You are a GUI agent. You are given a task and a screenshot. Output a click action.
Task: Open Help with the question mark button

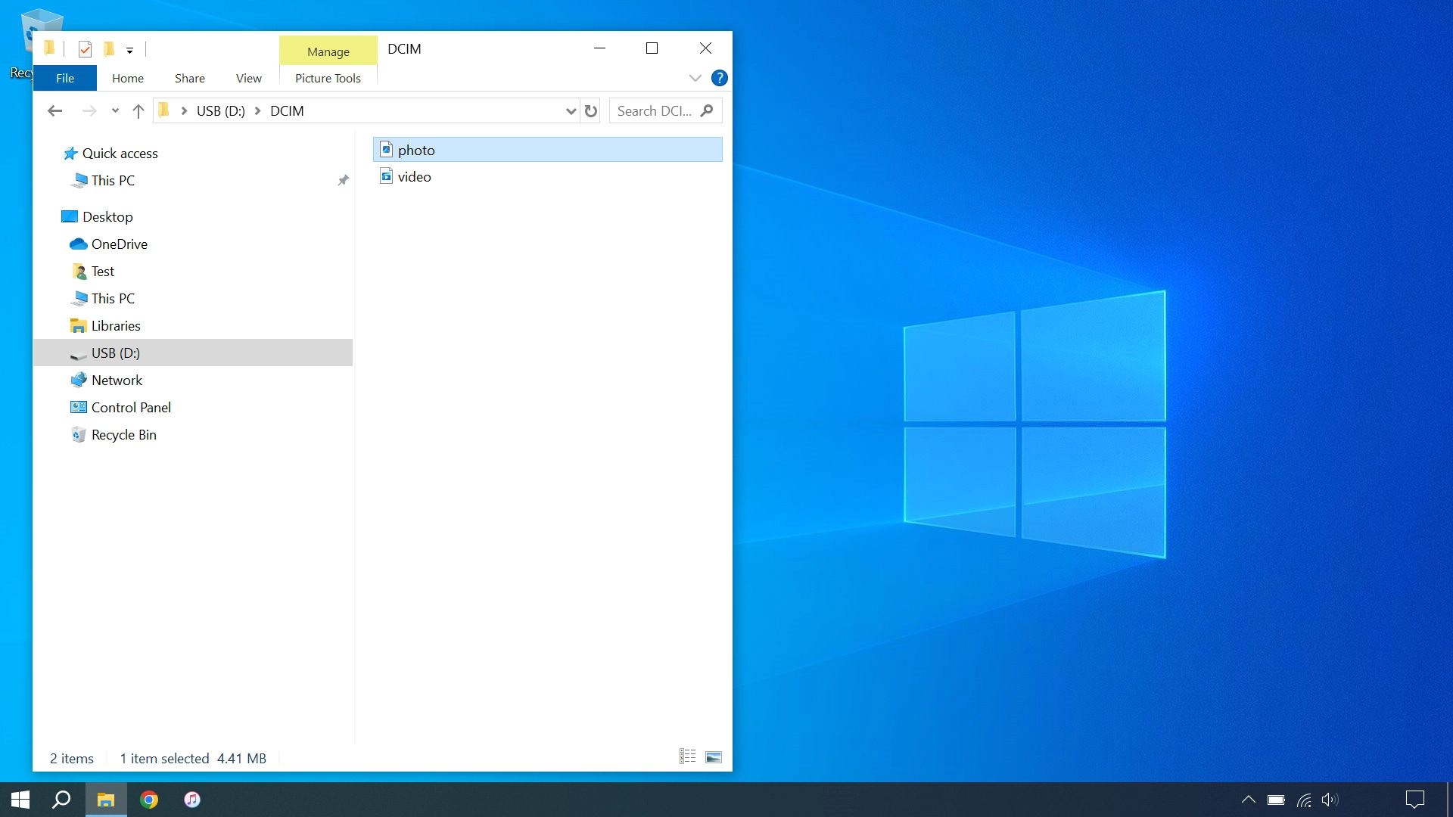[x=719, y=78]
